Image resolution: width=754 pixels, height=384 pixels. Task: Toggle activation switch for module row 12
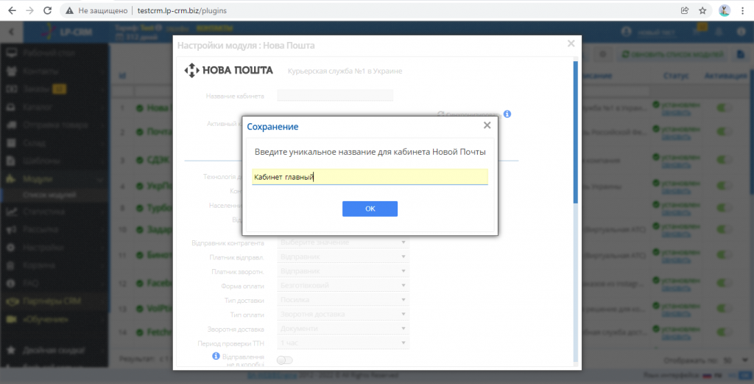pos(724,284)
